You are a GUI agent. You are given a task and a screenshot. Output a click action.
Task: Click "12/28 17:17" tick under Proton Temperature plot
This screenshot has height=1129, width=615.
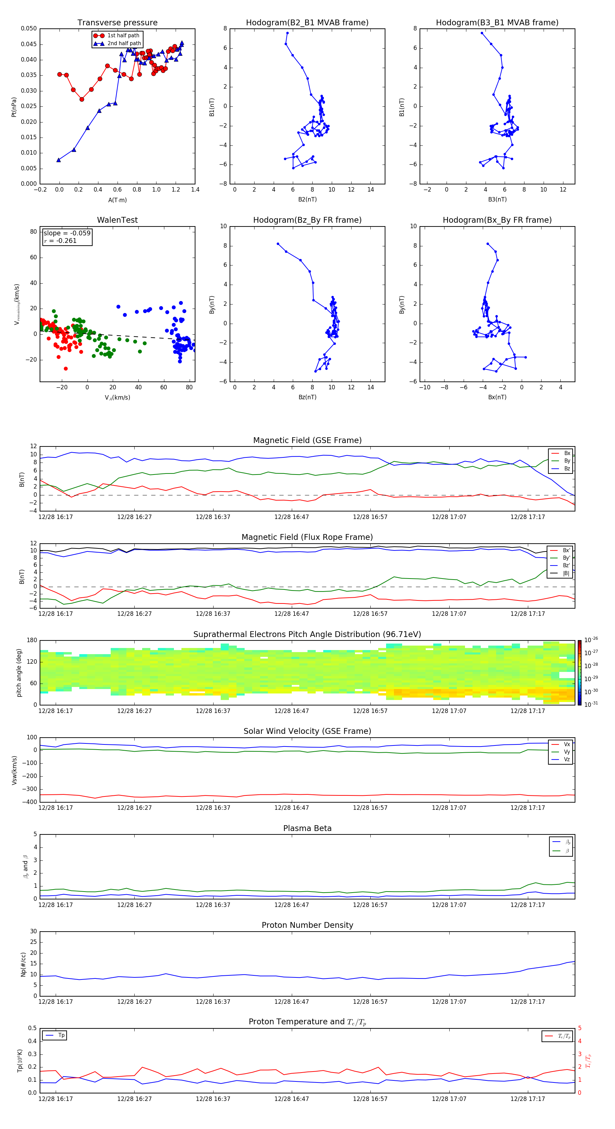point(528,1099)
